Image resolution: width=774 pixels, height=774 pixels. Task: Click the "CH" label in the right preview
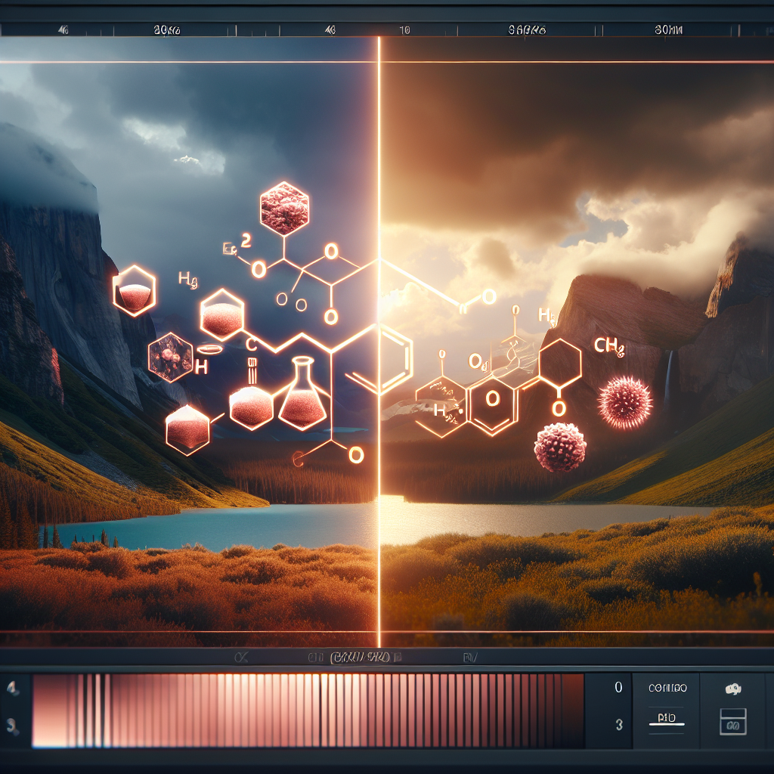point(609,345)
